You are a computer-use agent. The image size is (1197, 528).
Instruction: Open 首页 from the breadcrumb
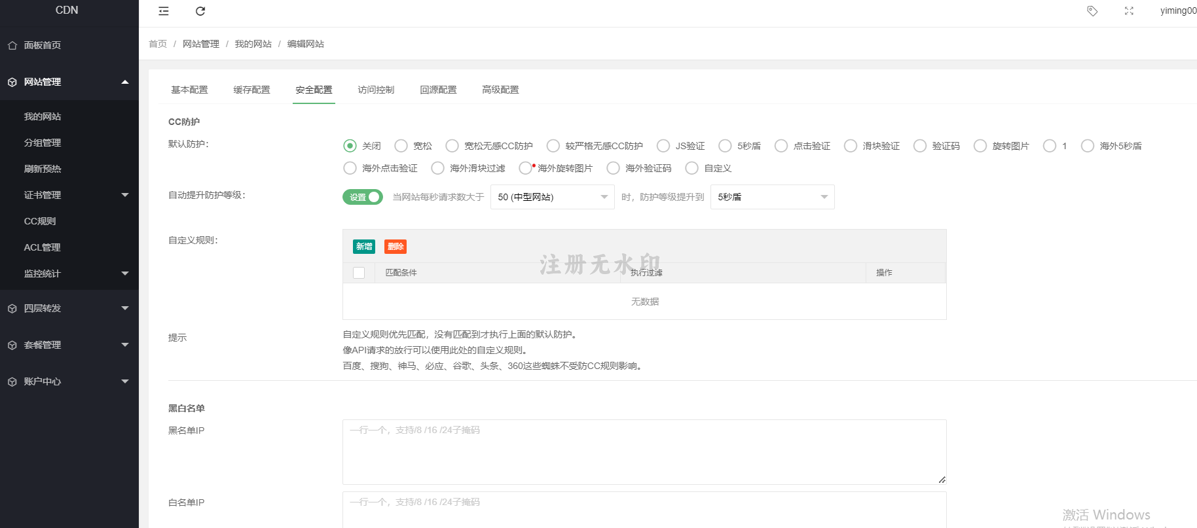pos(158,44)
